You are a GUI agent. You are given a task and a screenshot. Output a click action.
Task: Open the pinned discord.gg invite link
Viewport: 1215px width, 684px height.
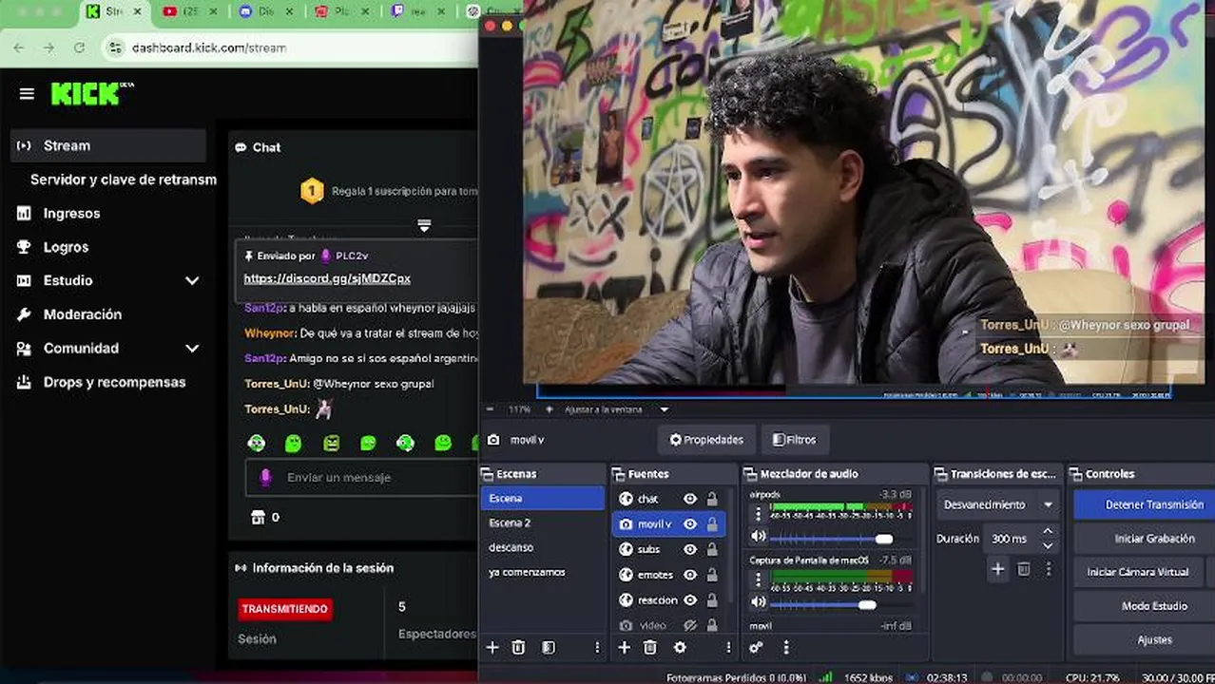(327, 278)
